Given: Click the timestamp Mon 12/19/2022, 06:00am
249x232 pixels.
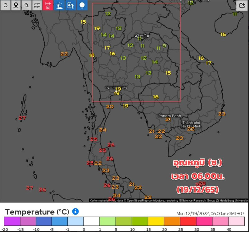Looking at the screenshot, I should (x=210, y=213).
